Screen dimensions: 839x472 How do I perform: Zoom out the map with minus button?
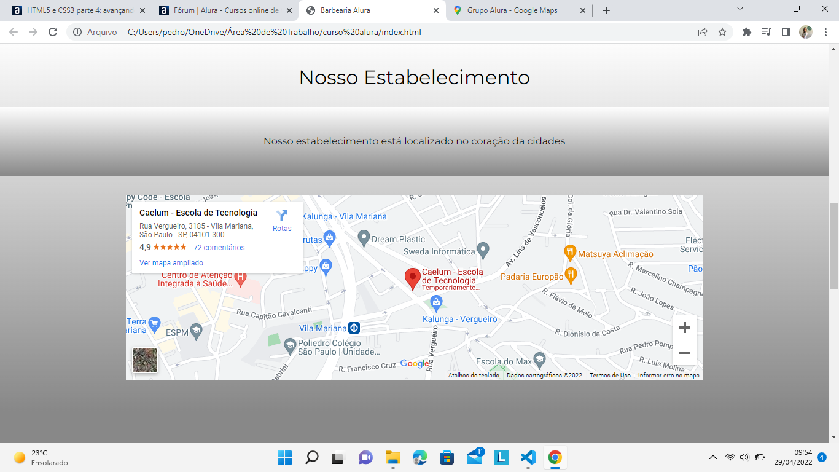point(685,353)
